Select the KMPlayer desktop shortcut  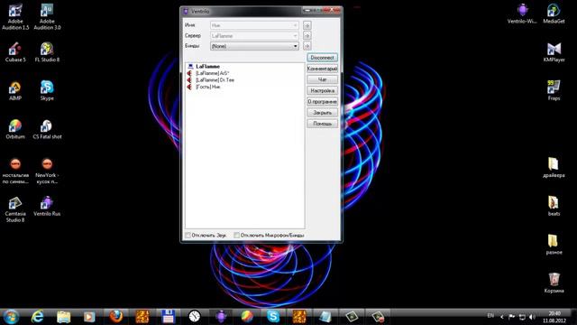coord(554,52)
